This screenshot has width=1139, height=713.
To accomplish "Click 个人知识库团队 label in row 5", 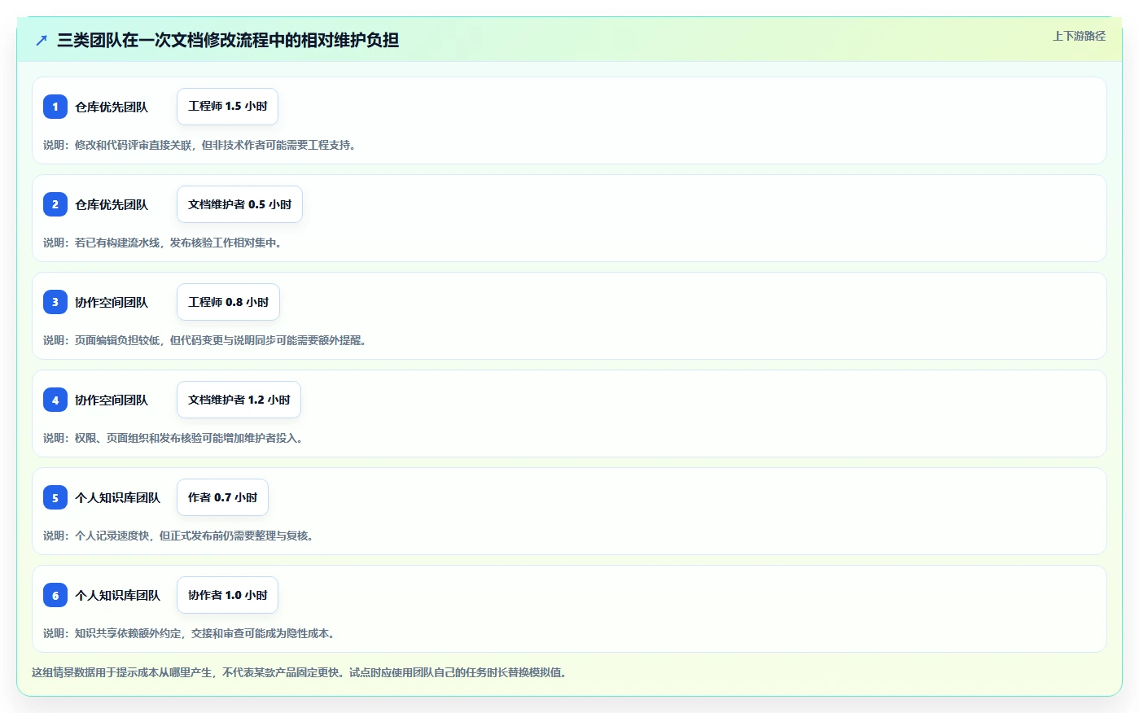I will point(118,497).
